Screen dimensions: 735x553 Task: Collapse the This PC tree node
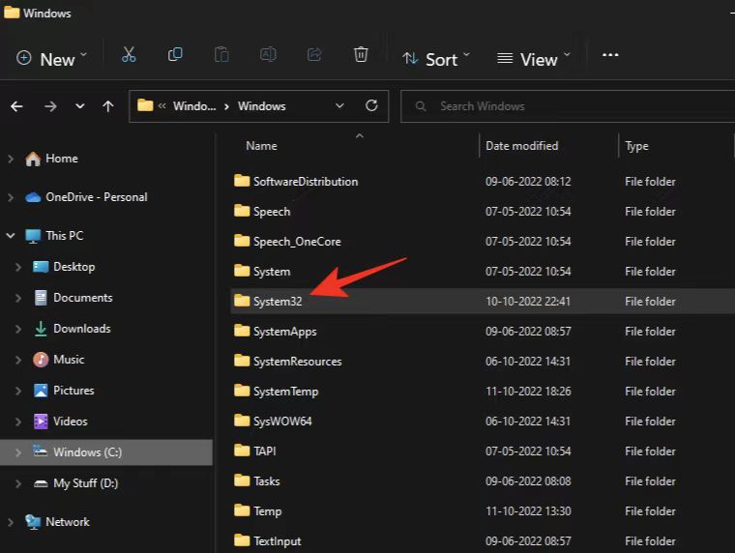tap(11, 236)
